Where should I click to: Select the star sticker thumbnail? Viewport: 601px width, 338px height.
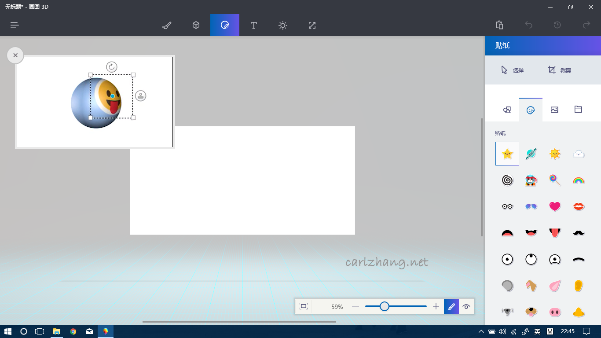507,154
